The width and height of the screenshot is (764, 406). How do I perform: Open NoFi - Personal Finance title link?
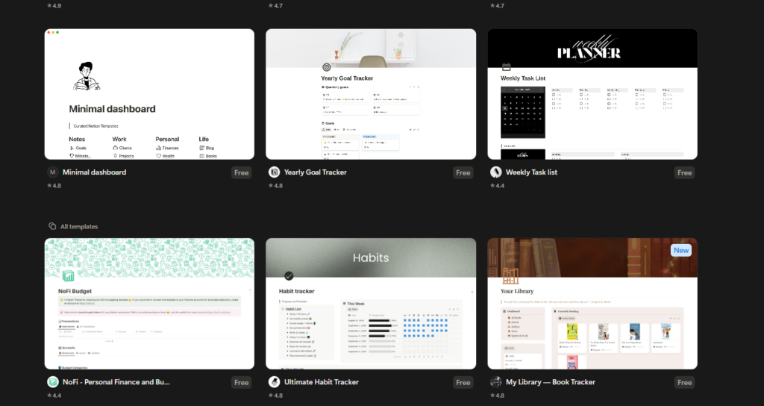point(116,382)
